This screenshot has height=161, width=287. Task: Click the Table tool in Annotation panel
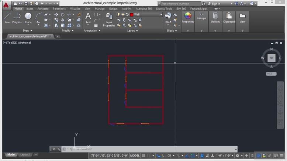point(96,25)
